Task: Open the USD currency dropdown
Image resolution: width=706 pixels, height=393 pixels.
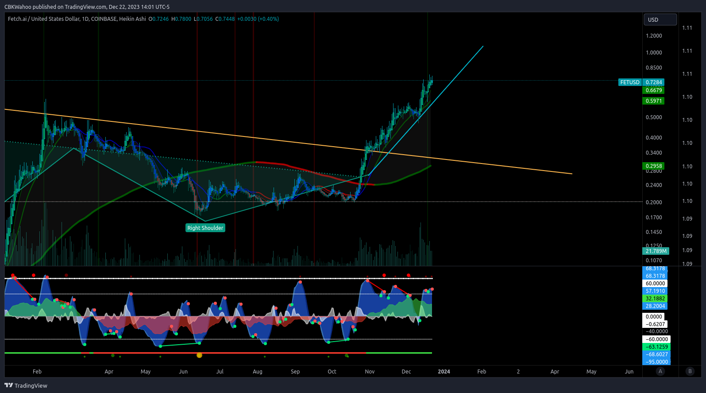Action: (x=660, y=19)
